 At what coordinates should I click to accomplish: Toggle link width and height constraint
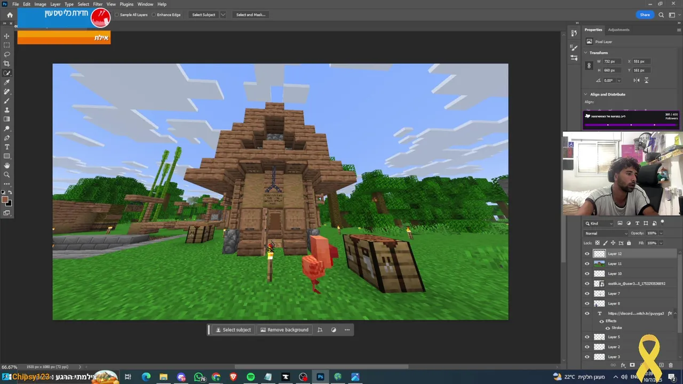point(589,66)
